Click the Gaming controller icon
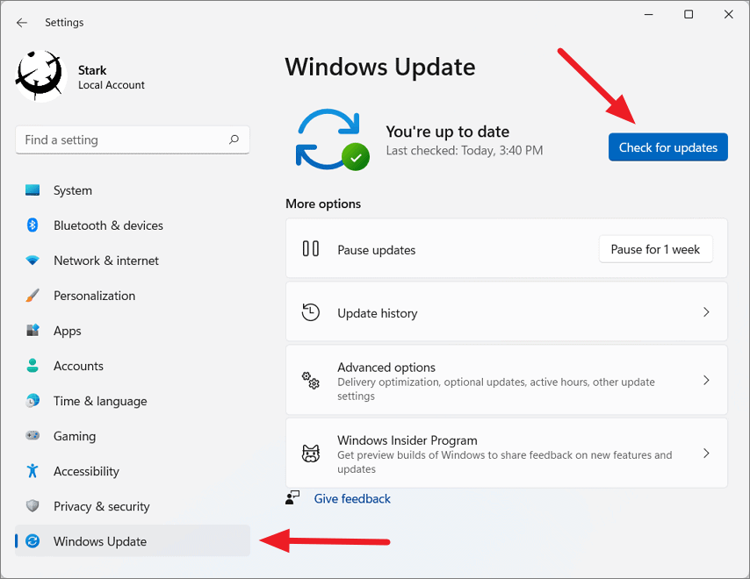Viewport: 750px width, 579px height. [32, 436]
